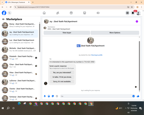Open Michelle's conversation in the list

click(19, 50)
